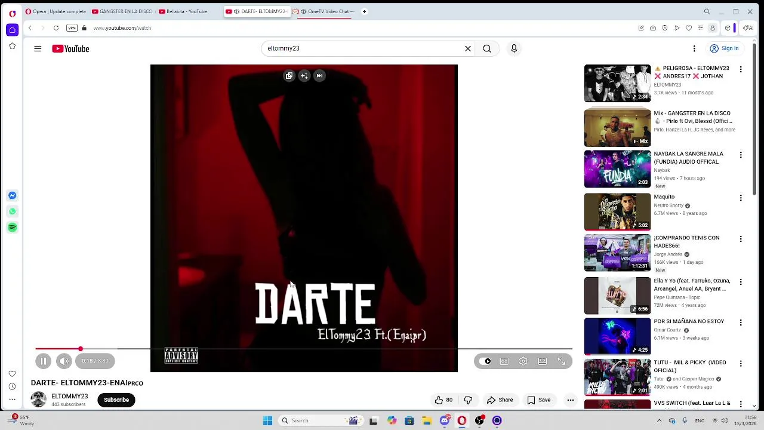This screenshot has height=430, width=764.
Task: Reload the current page
Action: (x=56, y=28)
